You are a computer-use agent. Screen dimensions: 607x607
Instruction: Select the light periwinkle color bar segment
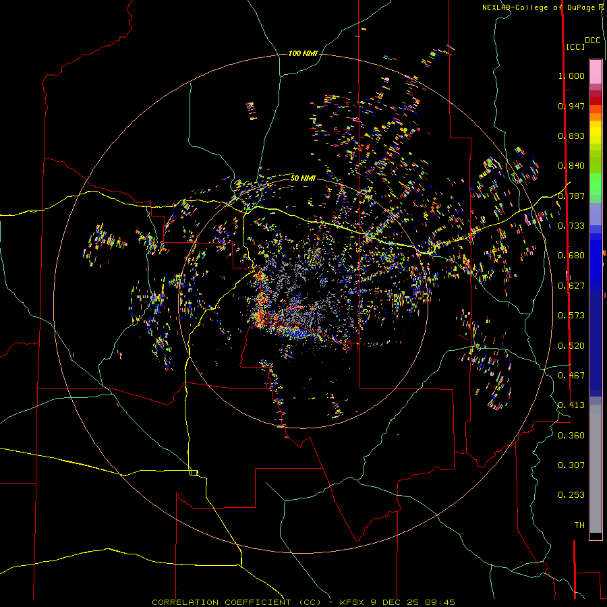596,214
